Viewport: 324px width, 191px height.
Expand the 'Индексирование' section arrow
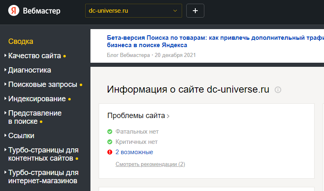pos(5,98)
